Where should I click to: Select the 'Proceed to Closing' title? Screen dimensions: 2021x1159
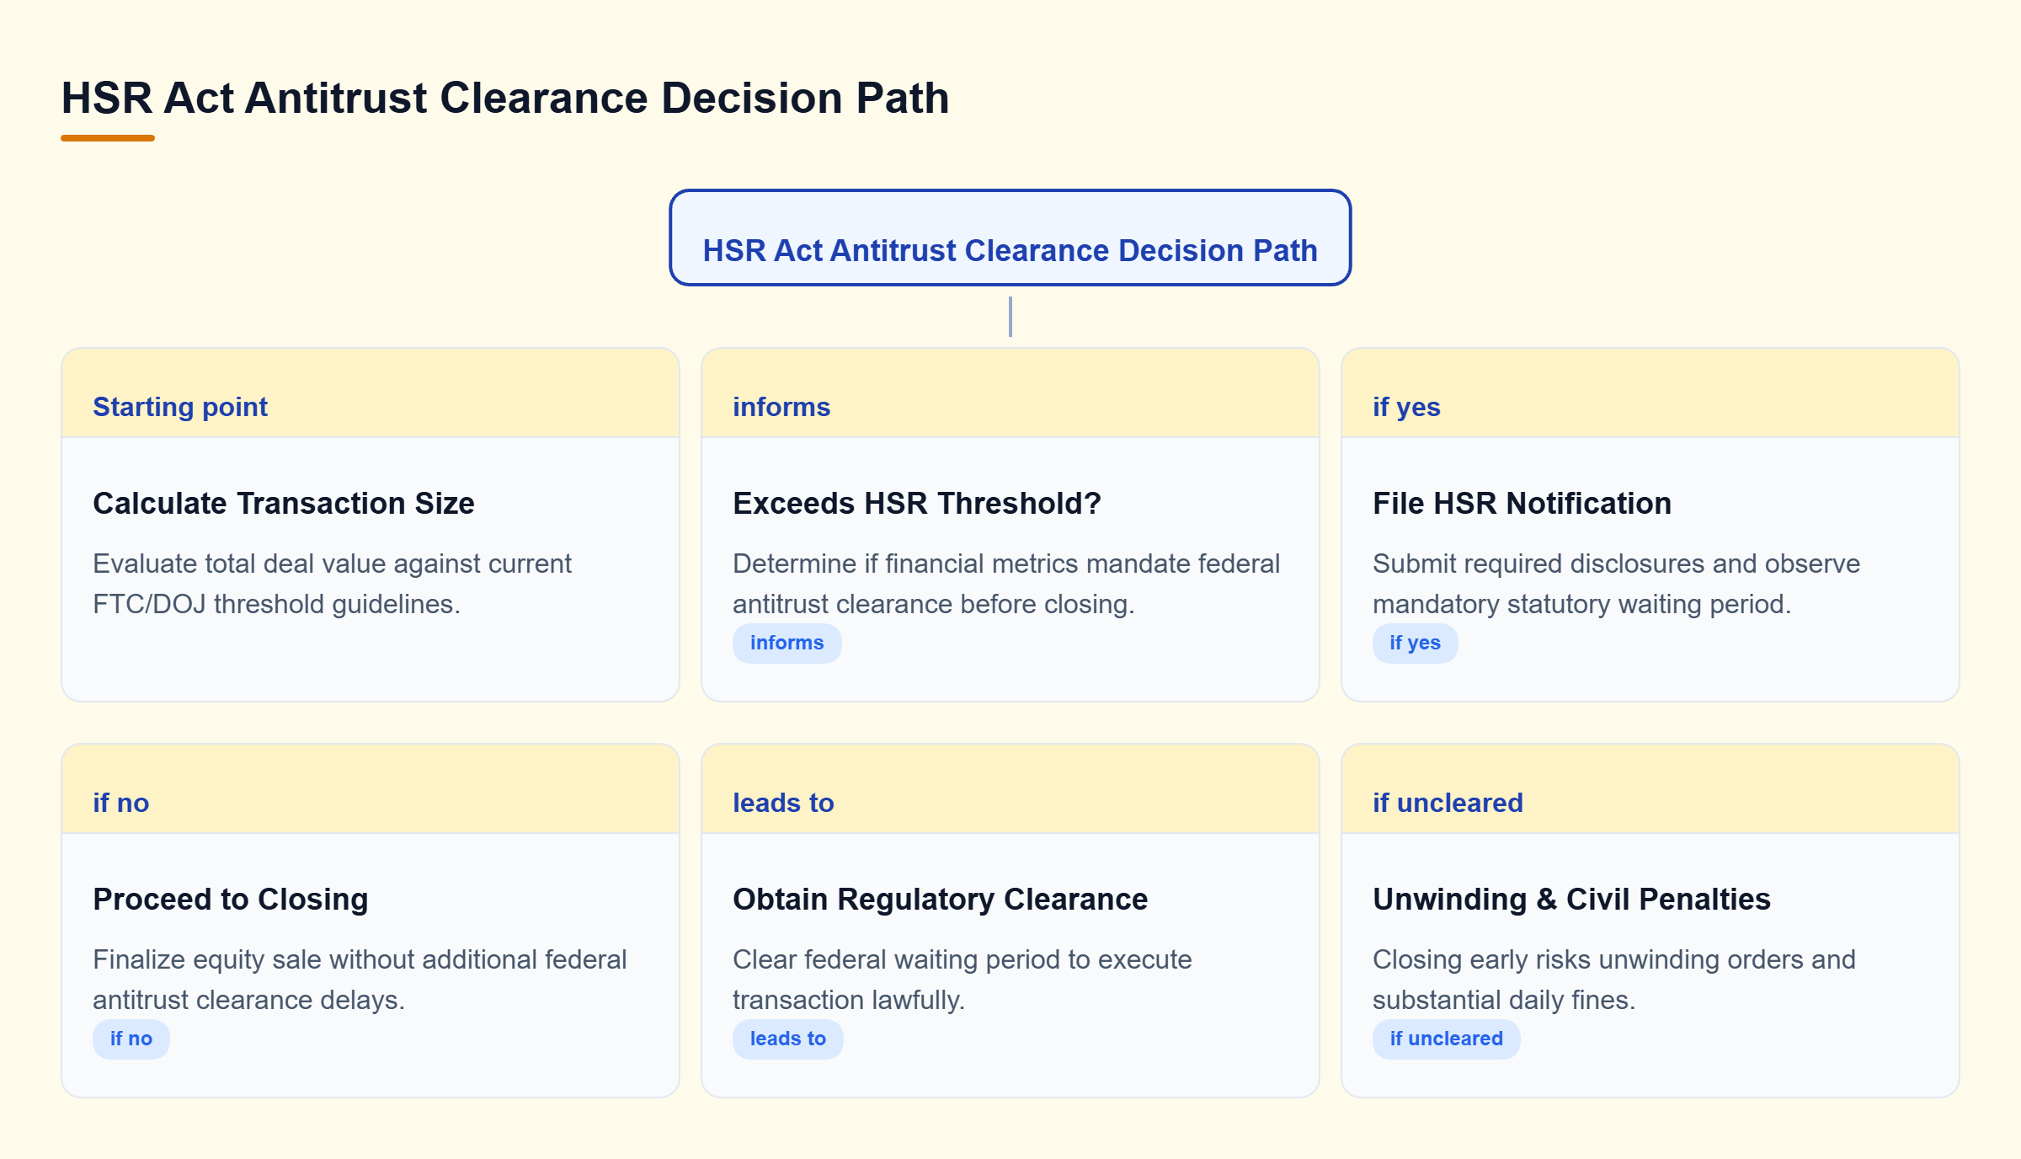(x=231, y=899)
